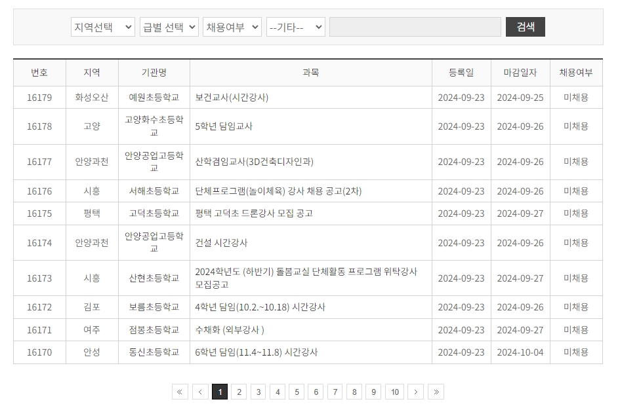Viewport: 620px width, 408px height.
Task: Open 단체프로그램(놀이체육) 강사 채용 공고(2차)
Action: click(x=278, y=191)
